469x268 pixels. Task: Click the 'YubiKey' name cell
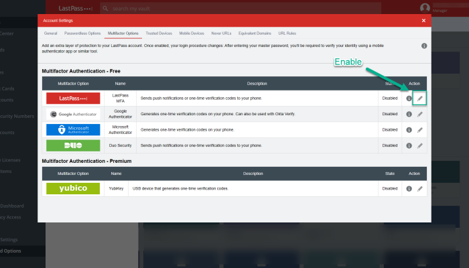[x=116, y=188]
